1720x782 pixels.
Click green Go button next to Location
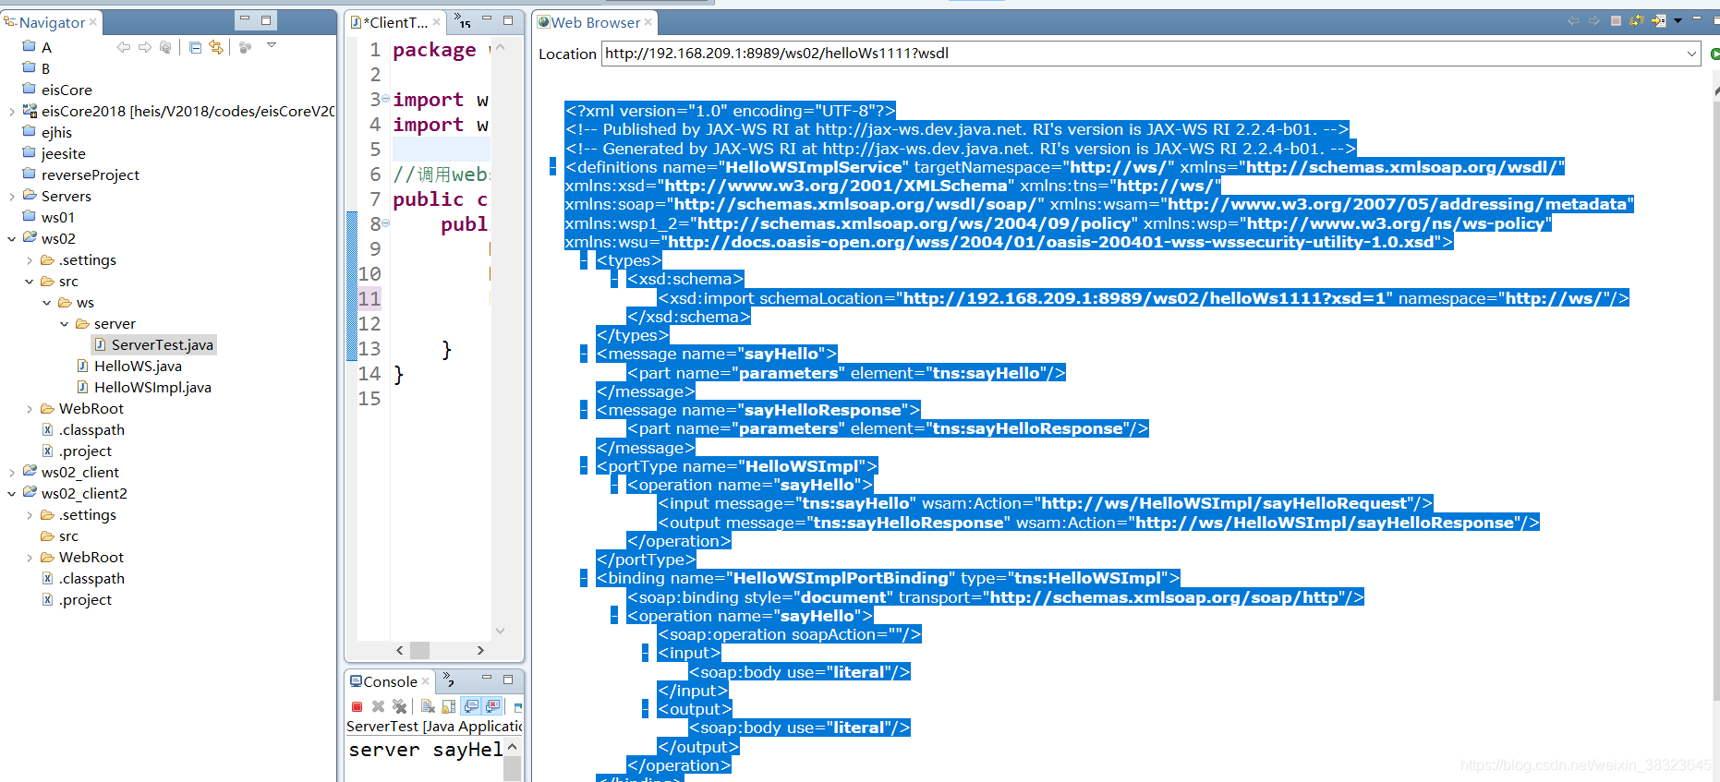[x=1714, y=54]
